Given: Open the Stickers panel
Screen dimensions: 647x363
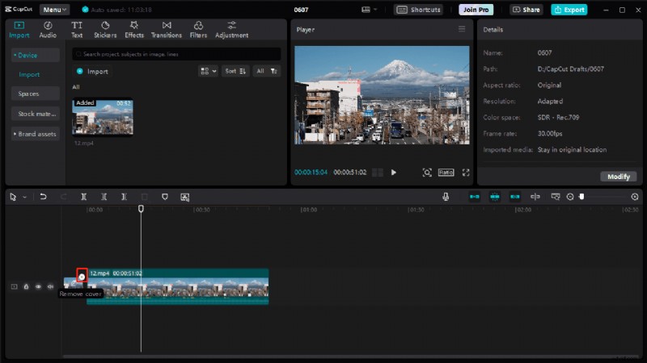Looking at the screenshot, I should coord(105,30).
